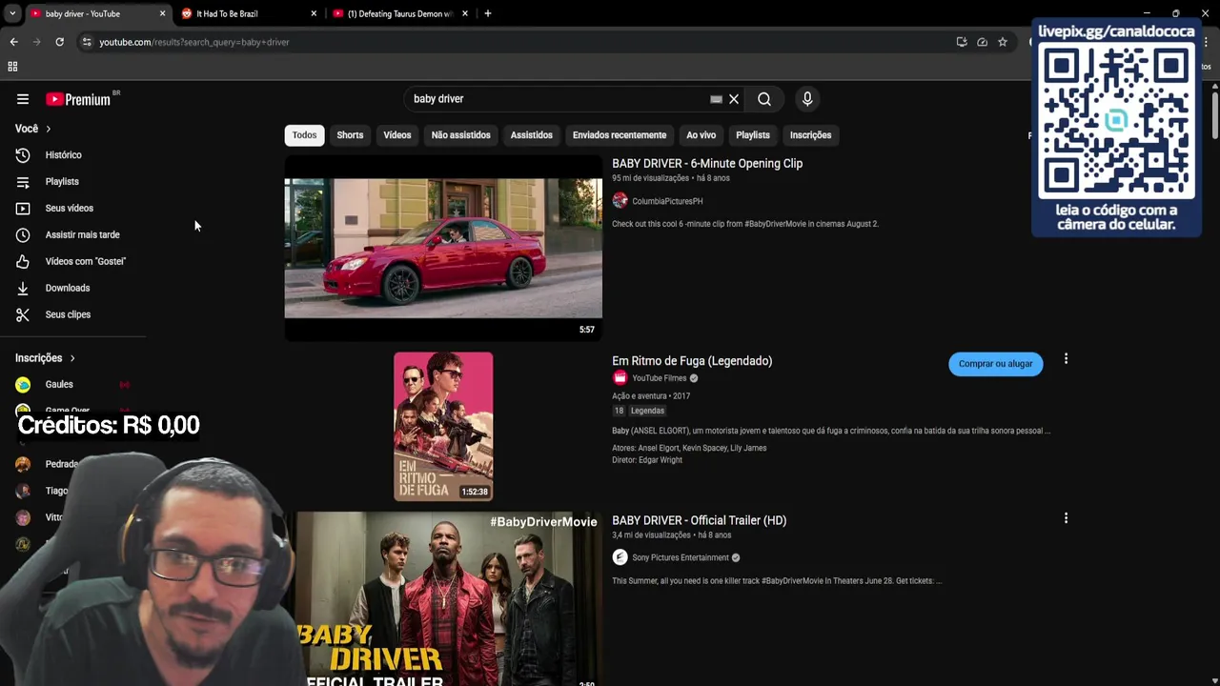This screenshot has height=686, width=1220.
Task: Open the Baby Driver official trailer thumbnail
Action: coord(443,598)
